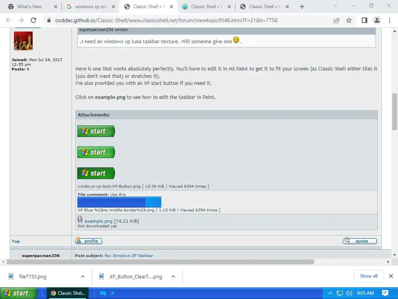Click the blue desktop taskbar icon

103,293
